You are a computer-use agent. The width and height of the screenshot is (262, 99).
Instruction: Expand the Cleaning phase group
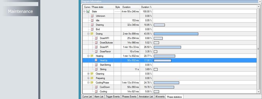(88, 74)
